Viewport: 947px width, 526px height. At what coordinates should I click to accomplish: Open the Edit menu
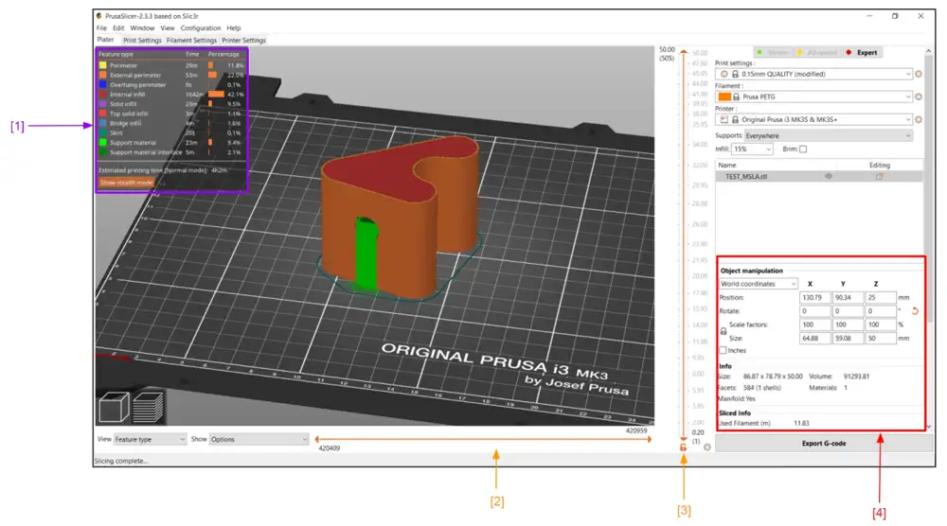click(x=118, y=28)
